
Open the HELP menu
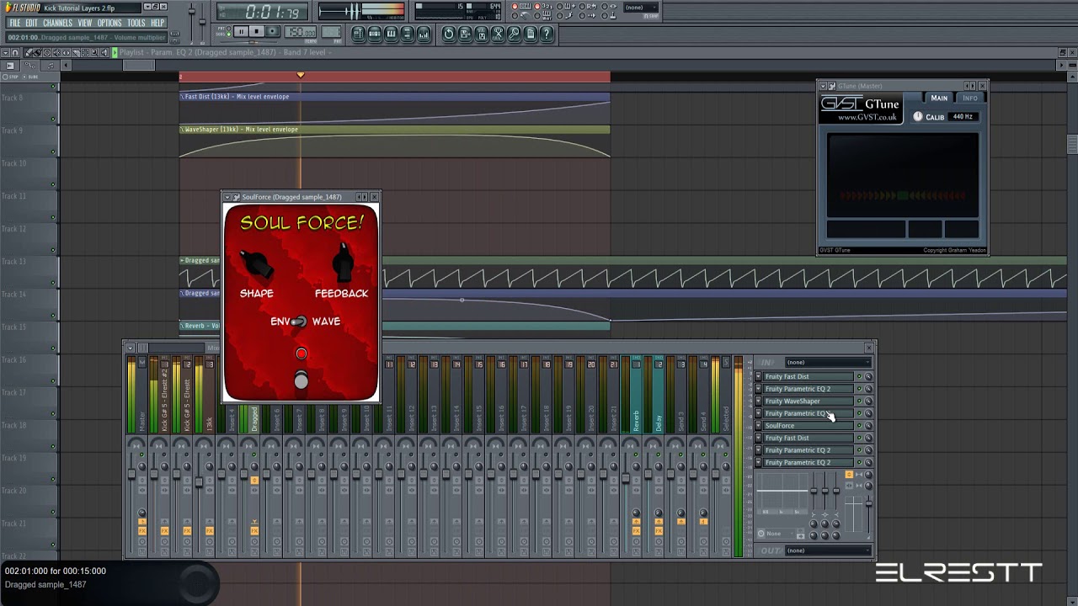point(157,23)
